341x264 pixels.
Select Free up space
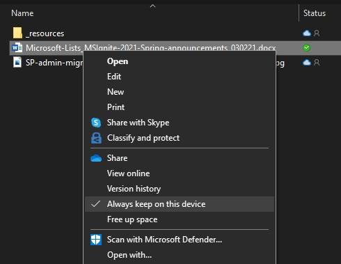180,219
